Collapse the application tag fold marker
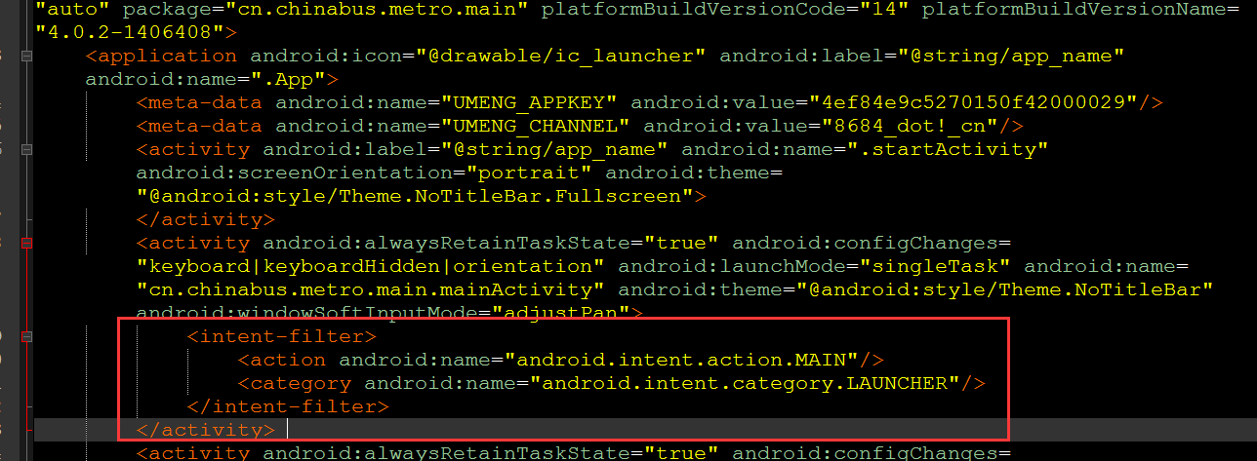Viewport: 1257px width, 461px height. [x=26, y=56]
